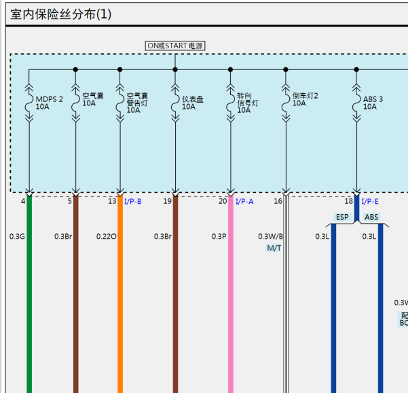Screen dimensions: 408x393
Task: Select the ABS 3 10A fuse symbol
Action: point(356,103)
